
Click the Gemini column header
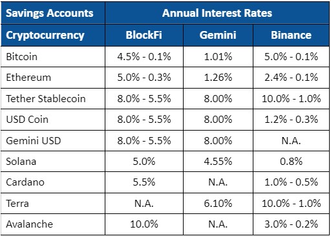(x=218, y=35)
